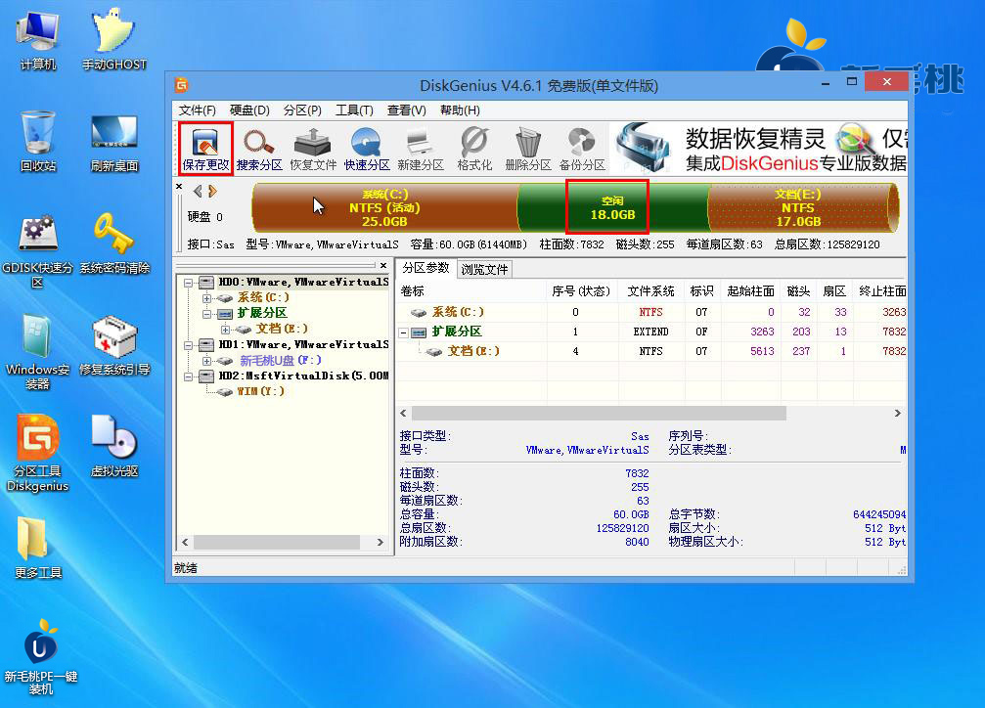The height and width of the screenshot is (708, 985).
Task: Collapse 扩展分区 row in partition table
Action: [x=404, y=332]
